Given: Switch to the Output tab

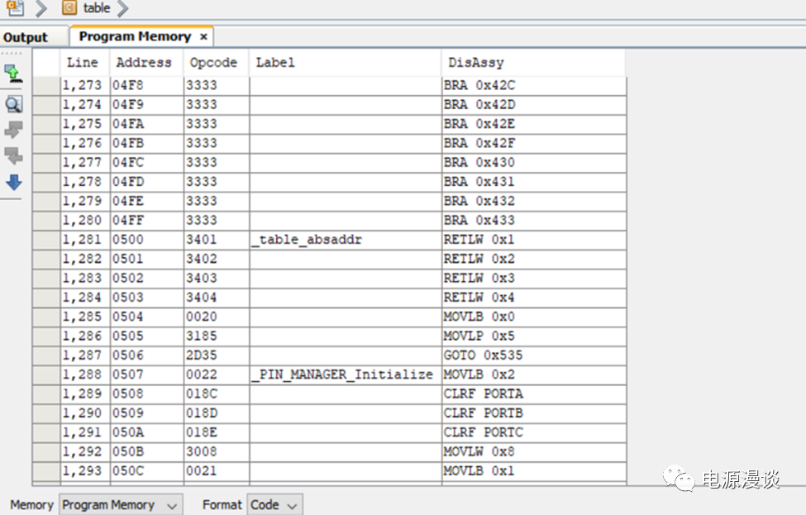Looking at the screenshot, I should (x=26, y=37).
